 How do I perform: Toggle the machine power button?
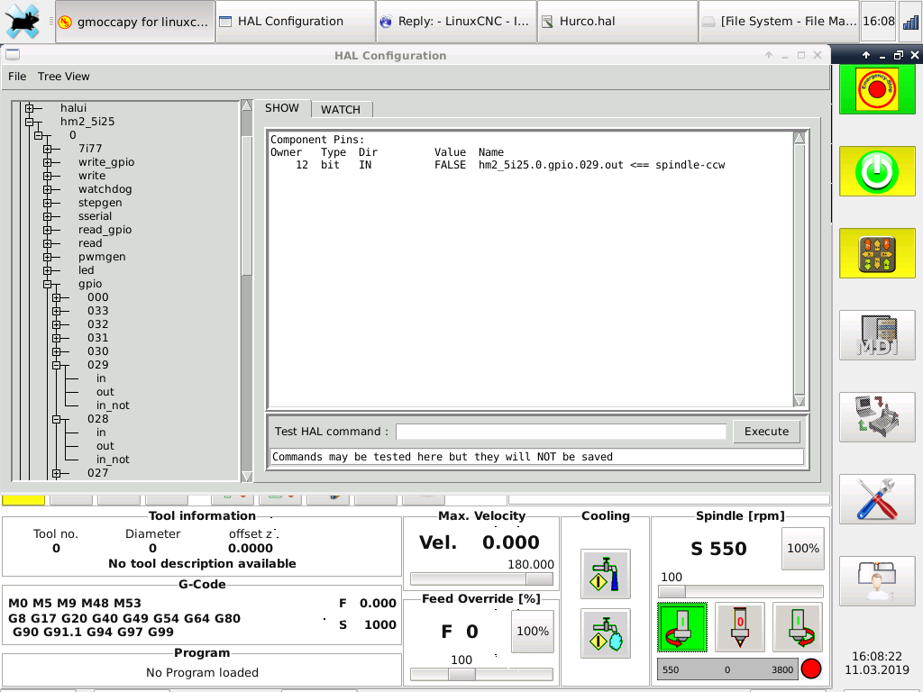pyautogui.click(x=877, y=171)
